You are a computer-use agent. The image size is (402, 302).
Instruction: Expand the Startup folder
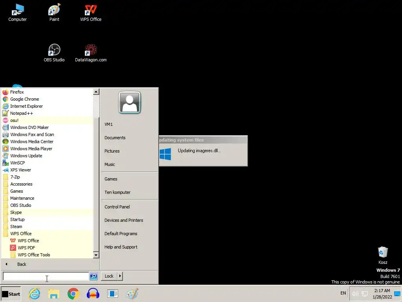[17, 219]
